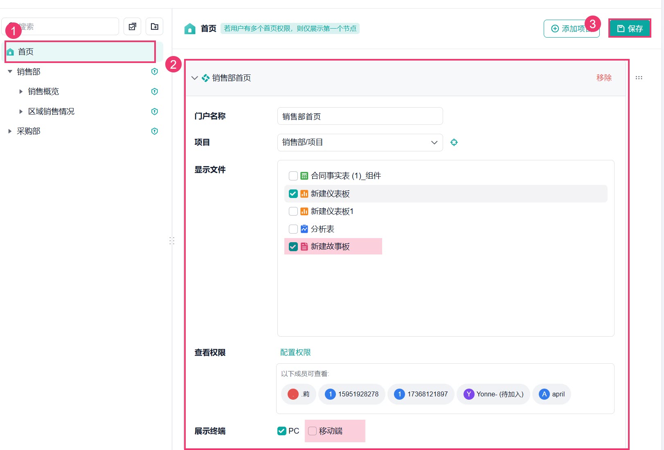Click the 门户名称 input field
Screen dimensions: 664x450
point(360,116)
